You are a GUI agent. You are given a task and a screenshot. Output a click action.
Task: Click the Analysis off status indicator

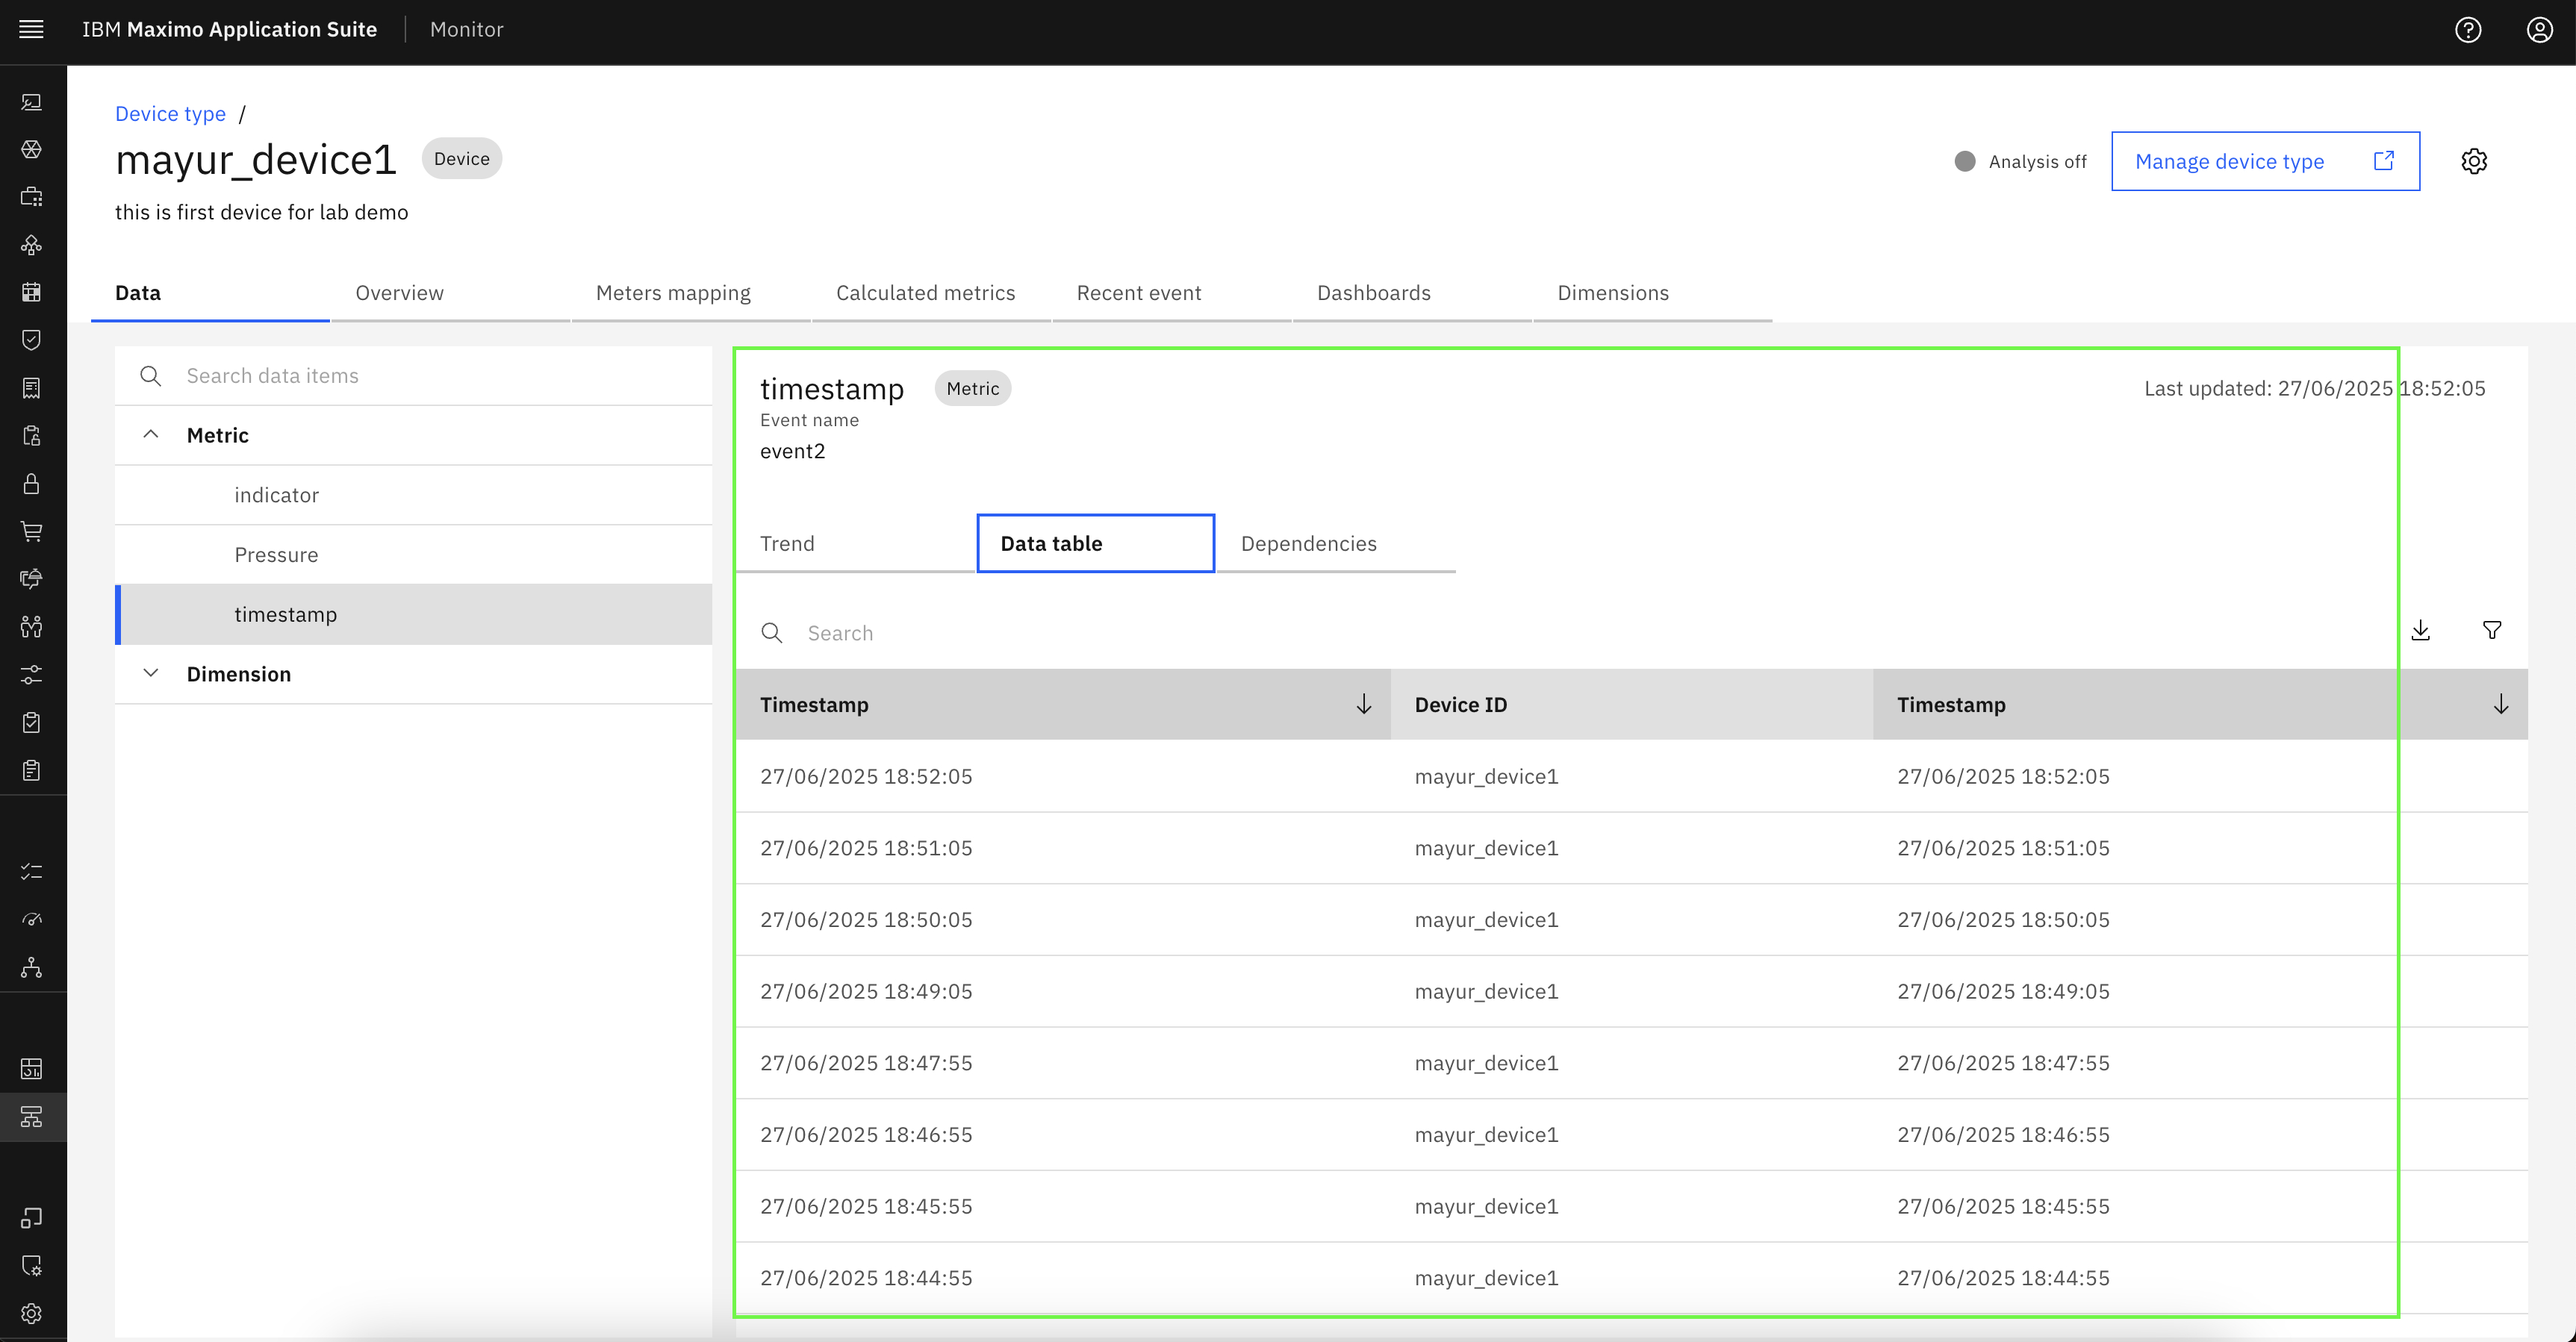pos(2020,162)
